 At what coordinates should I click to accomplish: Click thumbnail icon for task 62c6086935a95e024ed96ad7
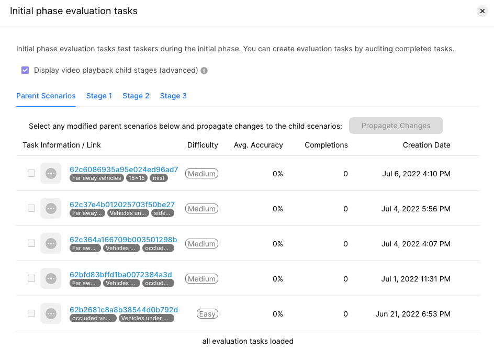tap(51, 173)
